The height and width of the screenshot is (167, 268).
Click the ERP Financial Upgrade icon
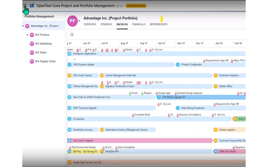(69, 108)
